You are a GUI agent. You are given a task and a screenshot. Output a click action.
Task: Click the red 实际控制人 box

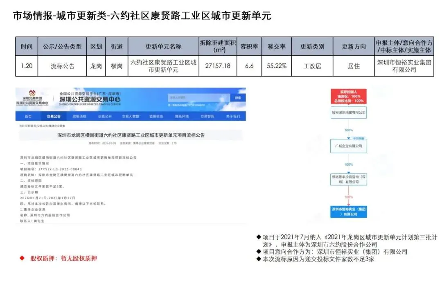pyautogui.click(x=349, y=97)
